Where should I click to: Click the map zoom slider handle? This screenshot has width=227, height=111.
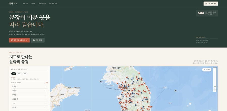(215, 87)
